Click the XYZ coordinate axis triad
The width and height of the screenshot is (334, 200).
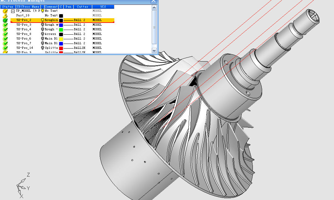pyautogui.click(x=23, y=185)
